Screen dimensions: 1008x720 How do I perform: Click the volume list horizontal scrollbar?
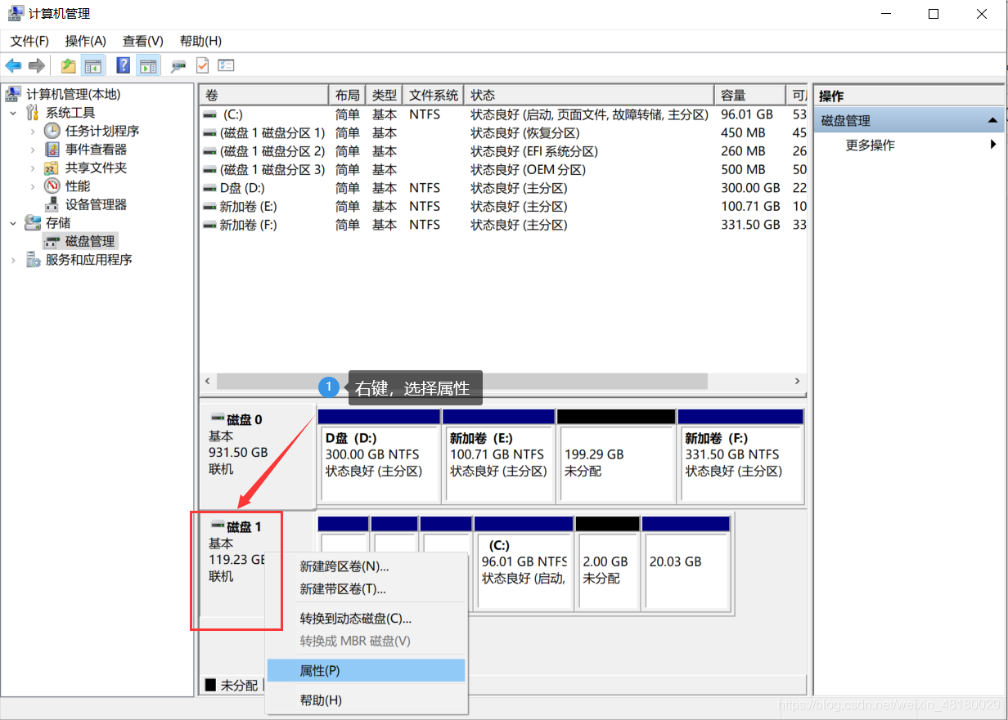tap(503, 381)
